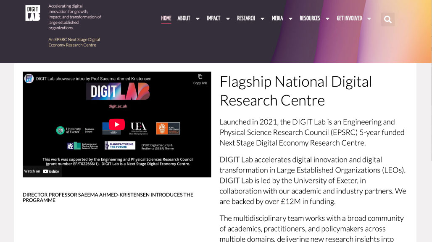
Task: Open the search magnifier icon
Action: pos(387,20)
